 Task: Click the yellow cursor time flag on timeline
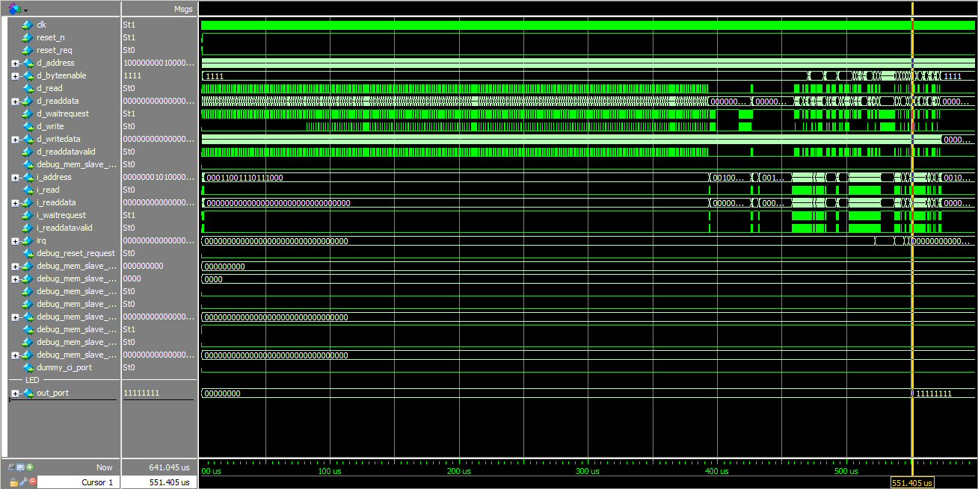pyautogui.click(x=912, y=482)
